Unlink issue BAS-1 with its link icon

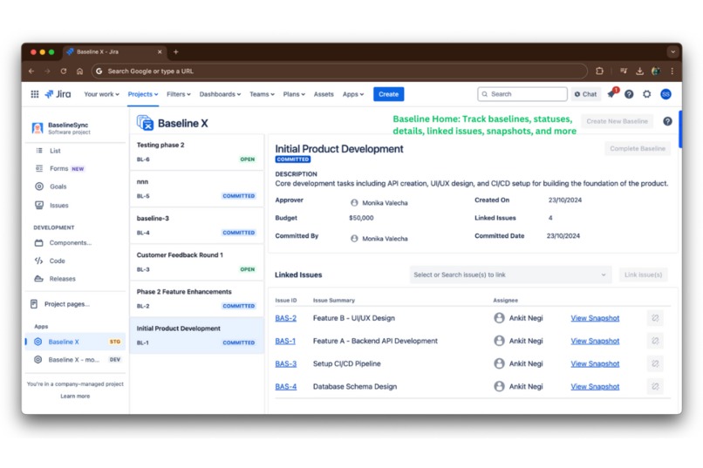pyautogui.click(x=655, y=341)
